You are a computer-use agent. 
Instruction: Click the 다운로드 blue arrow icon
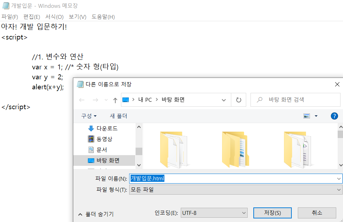click(x=91, y=128)
